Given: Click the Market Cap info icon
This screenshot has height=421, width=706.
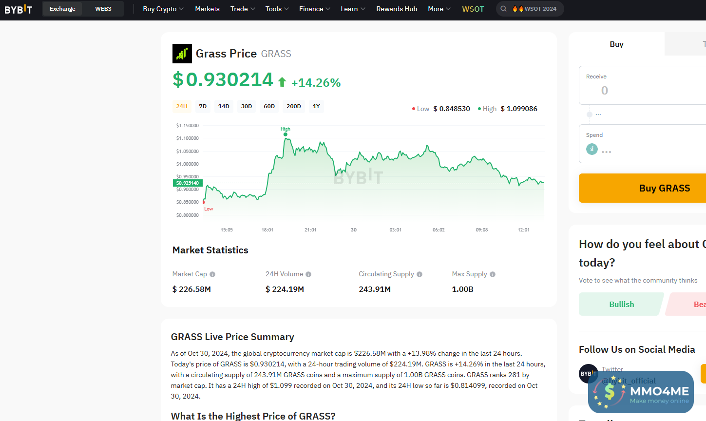Looking at the screenshot, I should [x=212, y=274].
